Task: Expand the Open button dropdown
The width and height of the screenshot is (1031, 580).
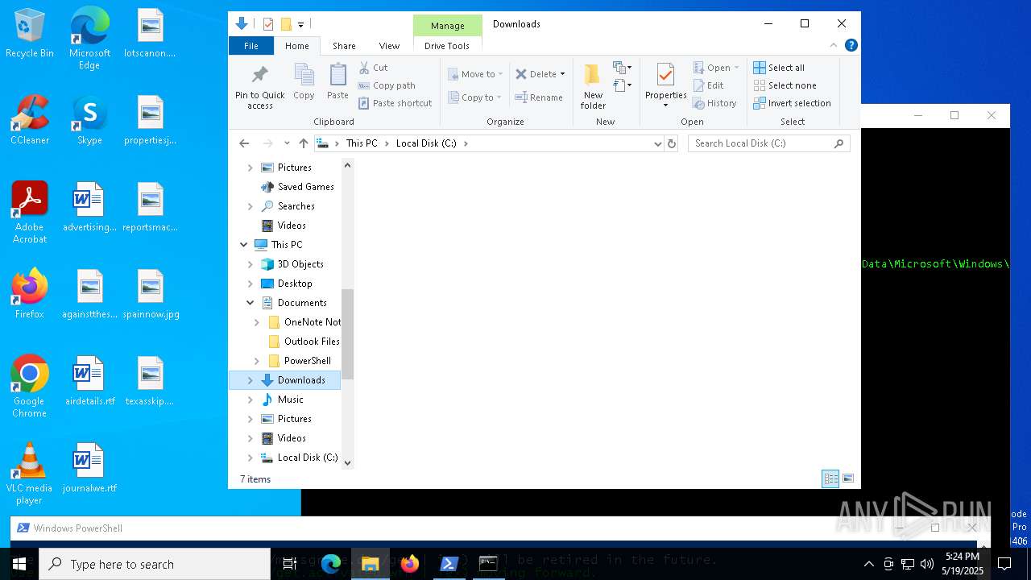Action: (736, 68)
